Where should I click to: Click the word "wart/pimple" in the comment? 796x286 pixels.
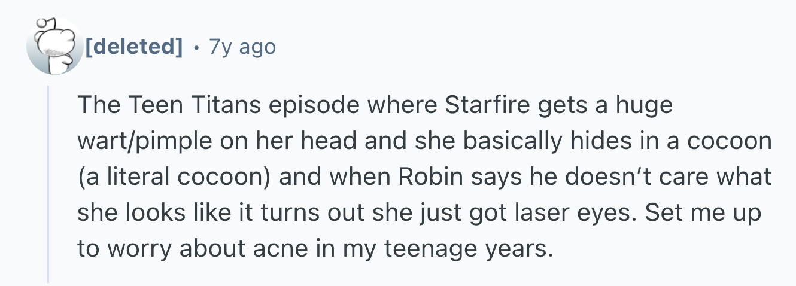click(x=143, y=141)
